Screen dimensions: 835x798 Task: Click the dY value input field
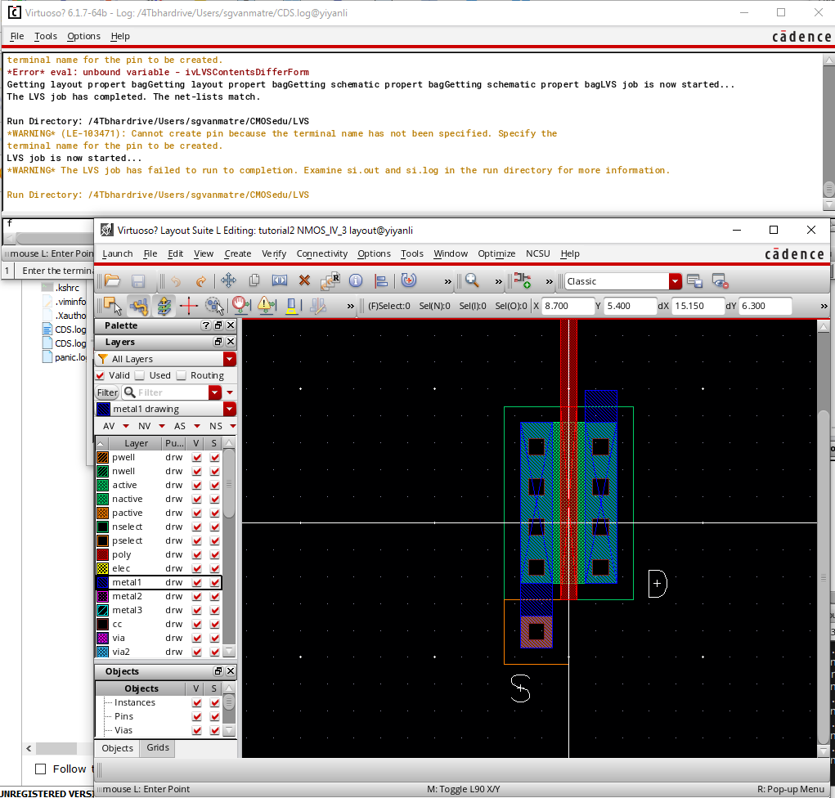pos(765,306)
